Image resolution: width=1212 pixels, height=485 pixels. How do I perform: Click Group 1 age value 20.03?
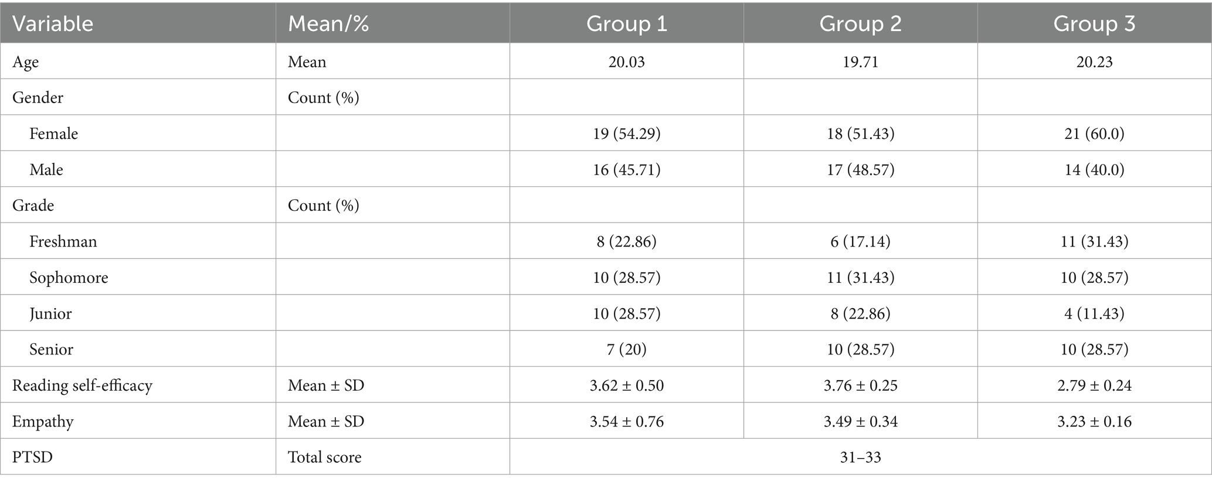(626, 62)
